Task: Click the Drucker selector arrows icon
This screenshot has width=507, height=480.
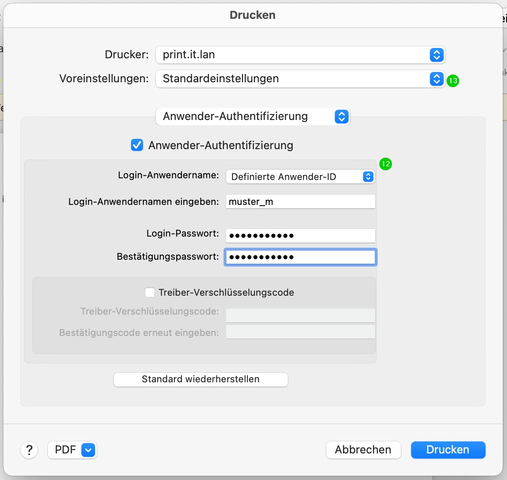Action: click(436, 55)
